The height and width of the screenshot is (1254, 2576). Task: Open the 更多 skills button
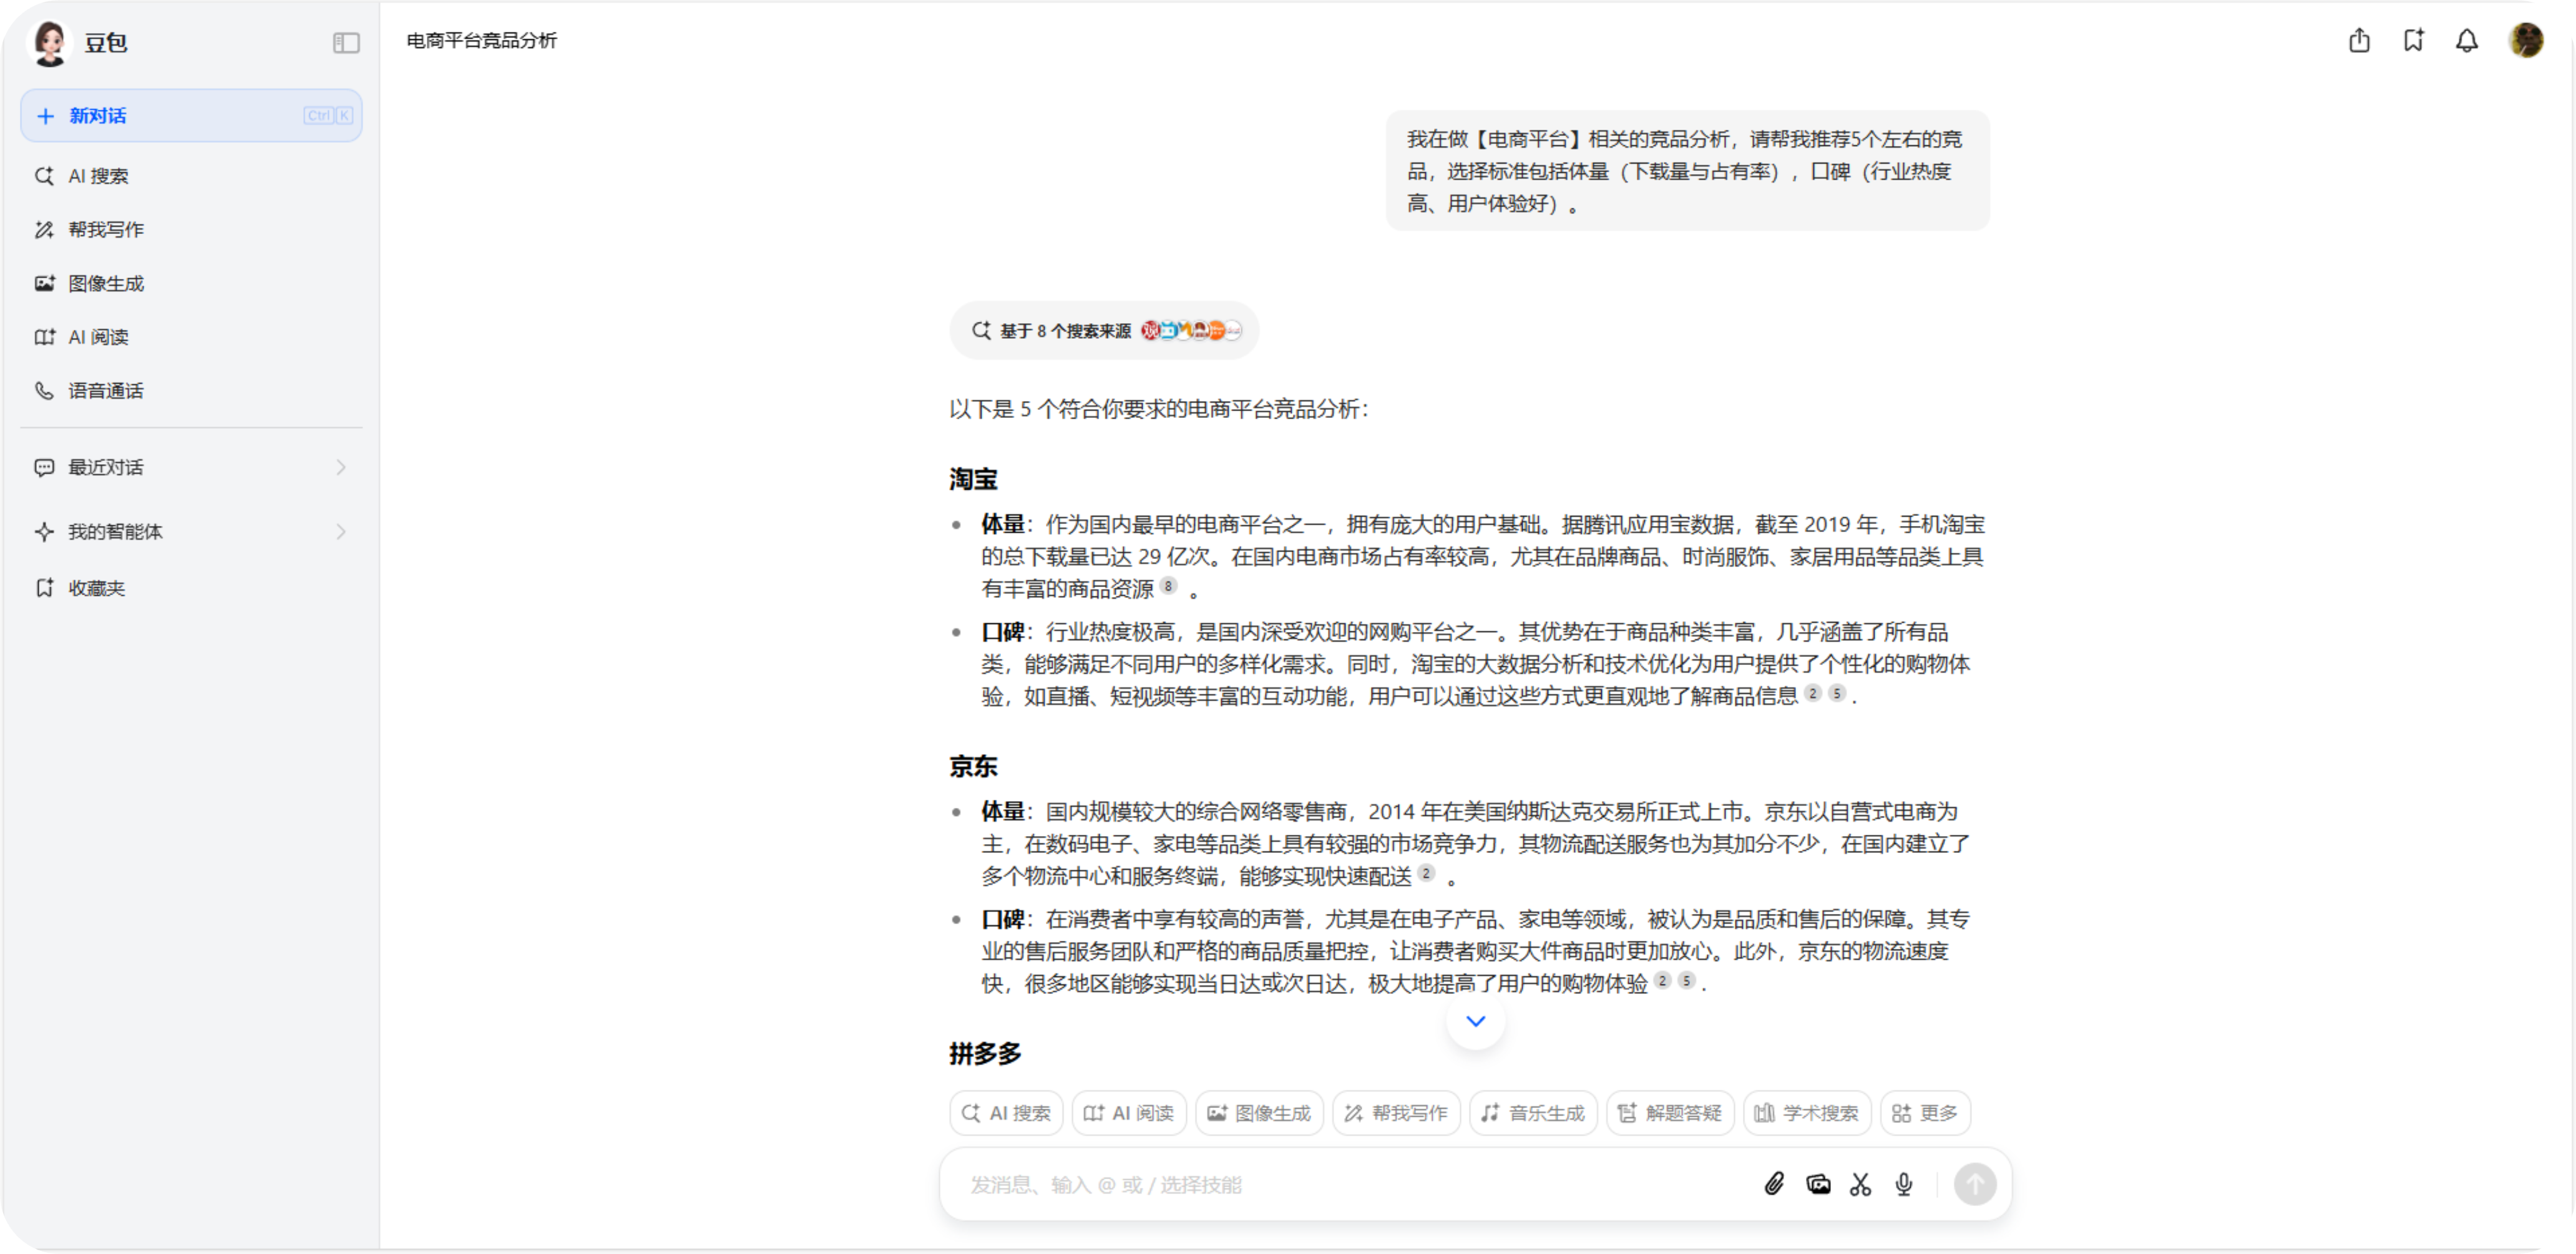click(x=1924, y=1112)
